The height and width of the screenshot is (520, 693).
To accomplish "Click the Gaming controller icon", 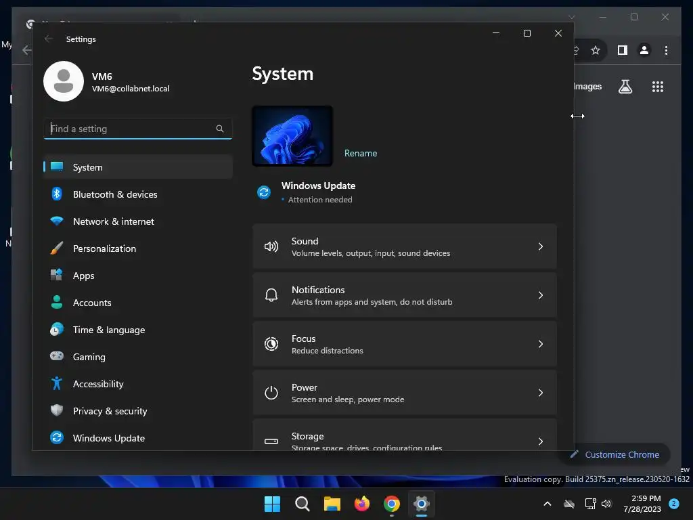I will tap(57, 356).
